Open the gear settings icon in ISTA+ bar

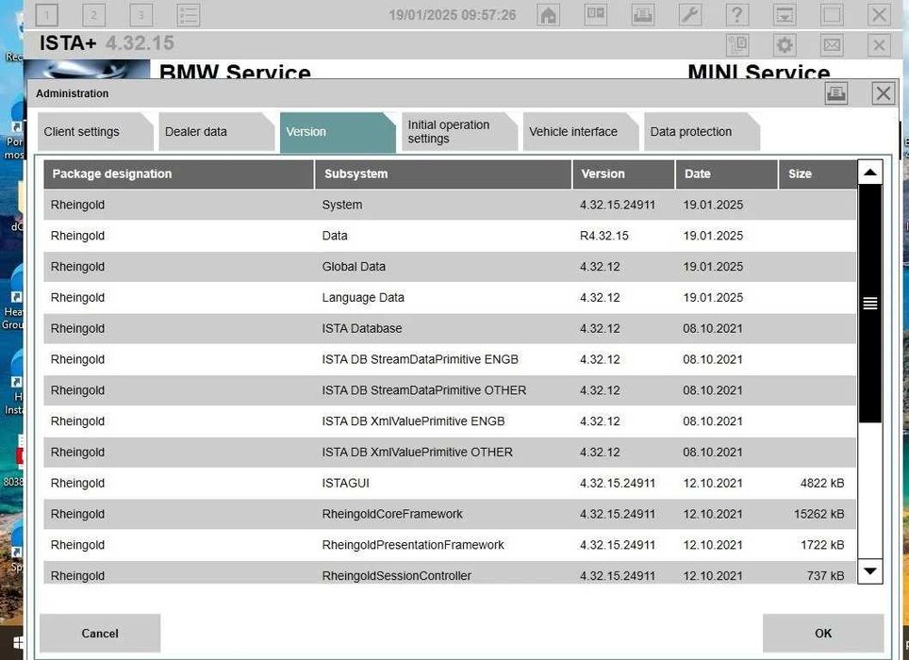pyautogui.click(x=785, y=44)
